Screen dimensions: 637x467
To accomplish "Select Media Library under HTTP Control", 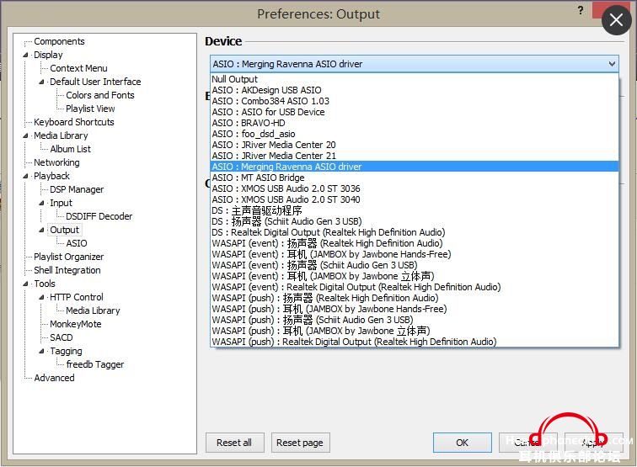I will (93, 310).
